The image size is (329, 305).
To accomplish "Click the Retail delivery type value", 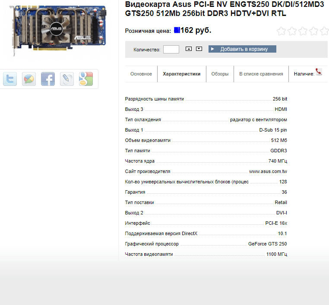I will (x=281, y=202).
